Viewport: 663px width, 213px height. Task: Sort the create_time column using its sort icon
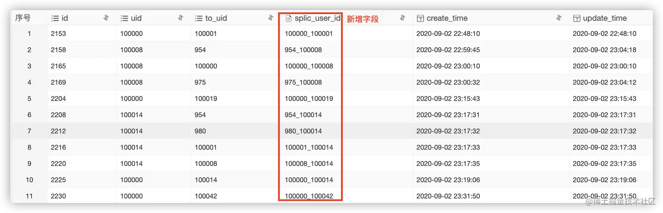[x=559, y=18]
